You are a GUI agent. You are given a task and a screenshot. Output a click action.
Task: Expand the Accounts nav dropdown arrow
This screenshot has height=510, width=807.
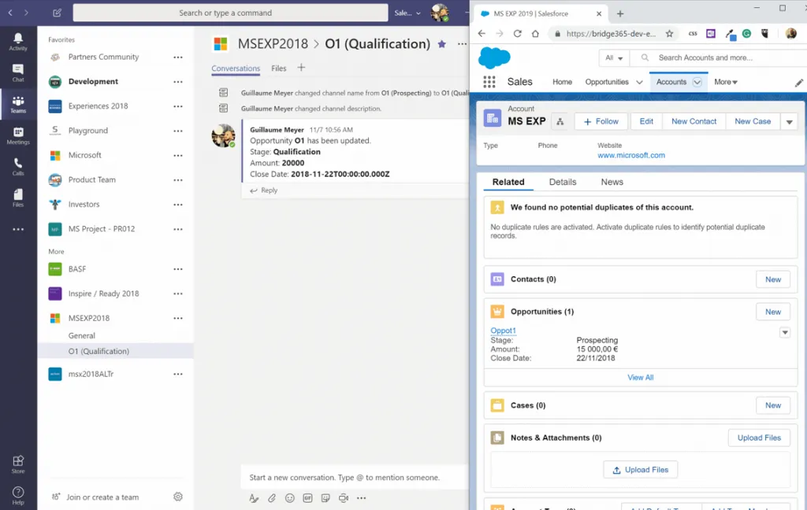(x=697, y=83)
